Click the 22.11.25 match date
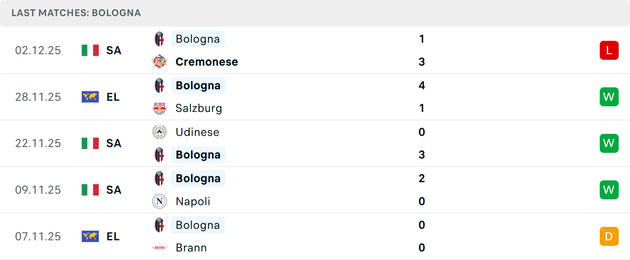Image resolution: width=630 pixels, height=260 pixels. (x=38, y=143)
